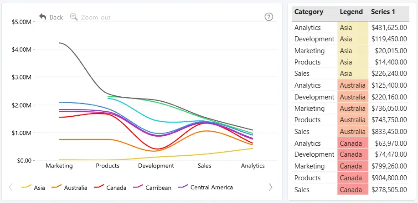The width and height of the screenshot is (418, 203).
Task: Select the $431,625.00 table cell
Action: coord(389,28)
